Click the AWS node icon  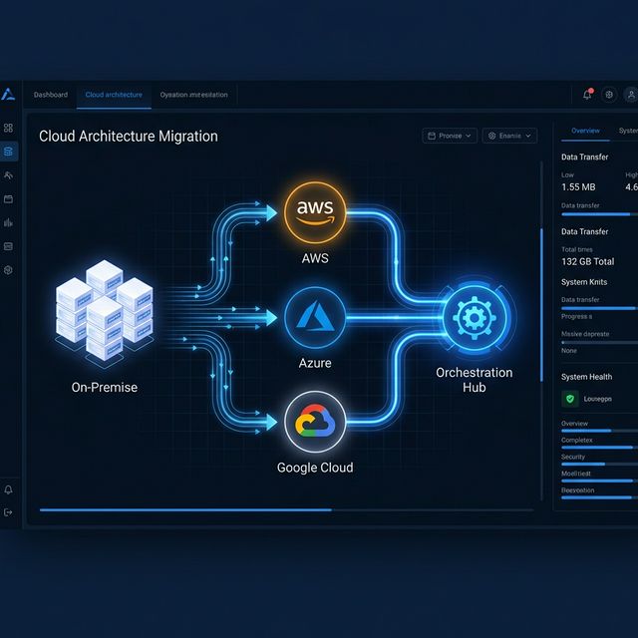(315, 211)
